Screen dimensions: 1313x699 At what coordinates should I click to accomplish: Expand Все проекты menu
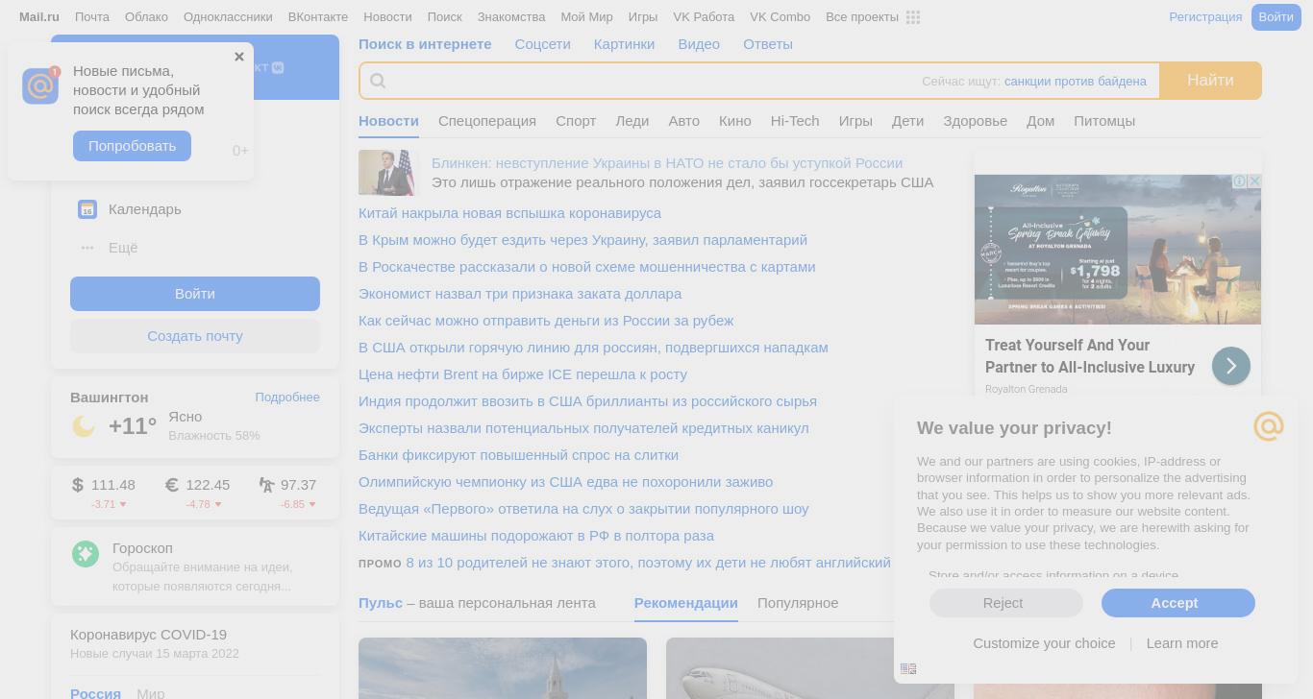862,17
